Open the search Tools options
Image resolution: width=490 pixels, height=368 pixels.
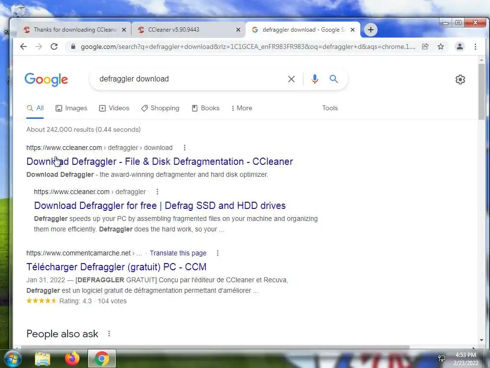330,108
